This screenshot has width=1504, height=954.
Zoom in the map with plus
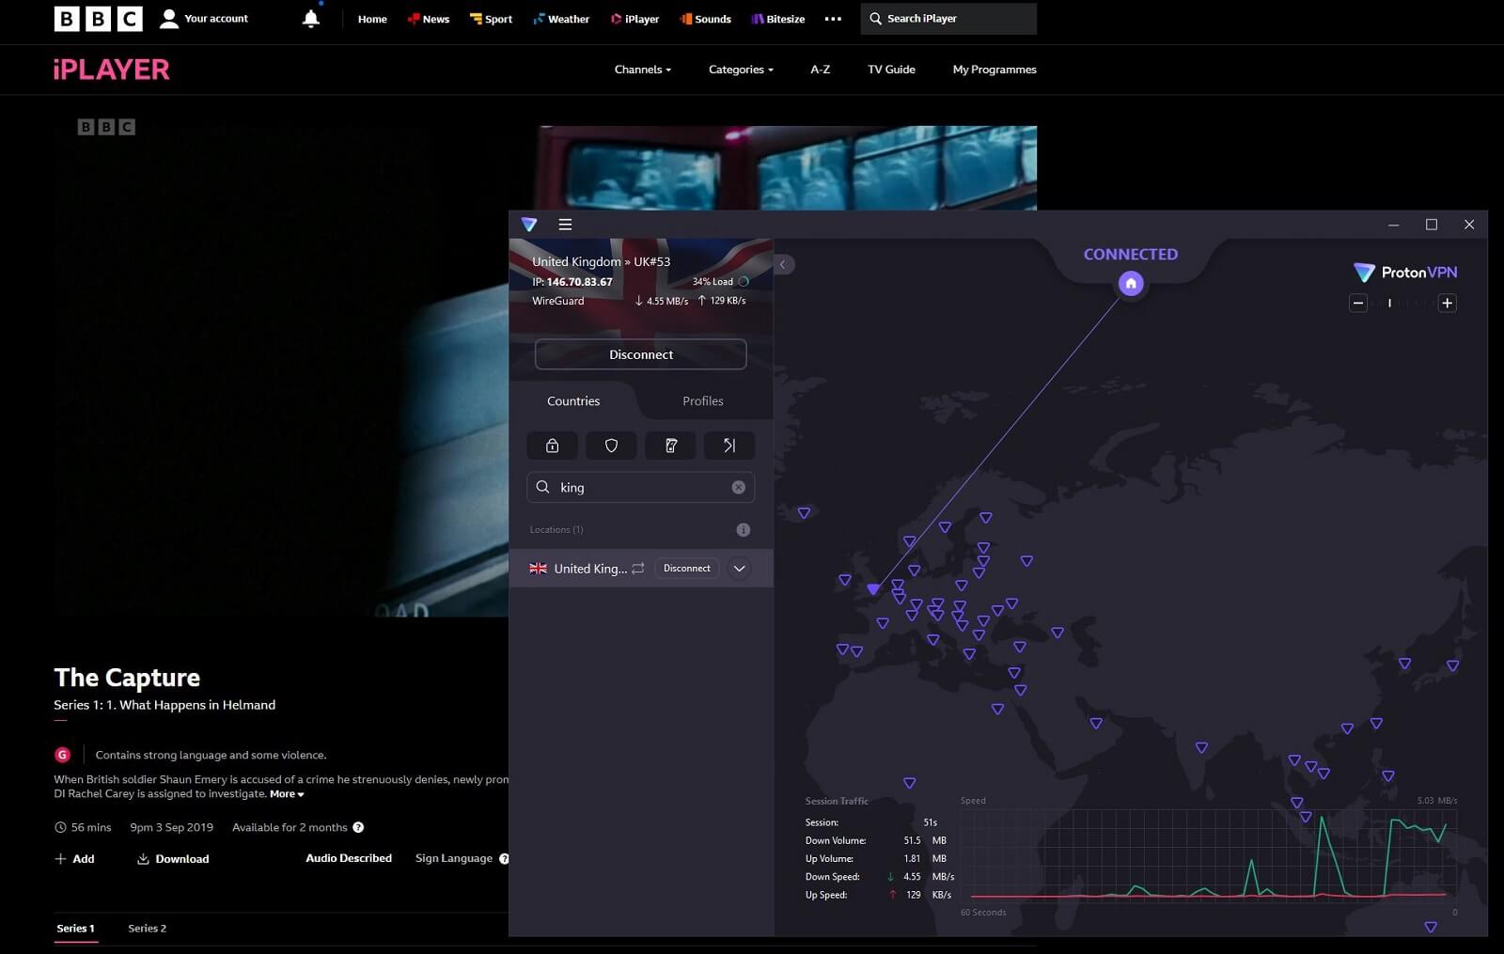pos(1448,303)
